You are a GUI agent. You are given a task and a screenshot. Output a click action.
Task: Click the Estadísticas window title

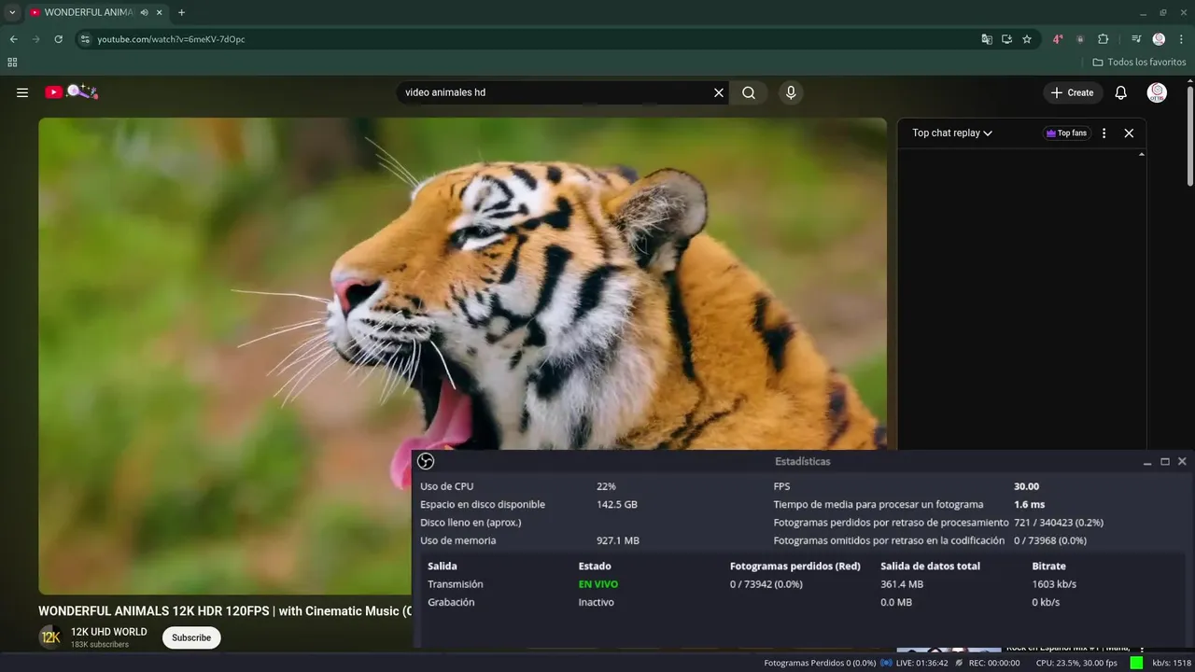click(x=802, y=461)
